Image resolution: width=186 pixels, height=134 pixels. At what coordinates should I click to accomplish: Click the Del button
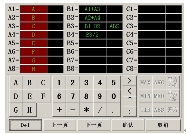(x=26, y=125)
